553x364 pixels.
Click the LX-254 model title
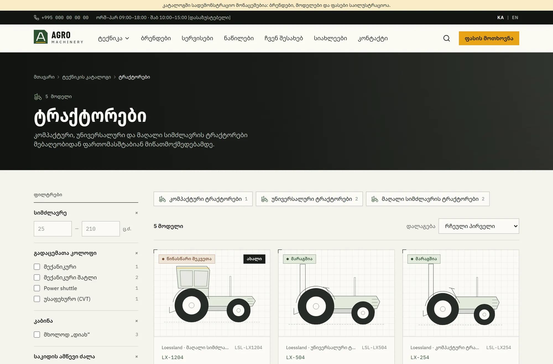point(420,357)
